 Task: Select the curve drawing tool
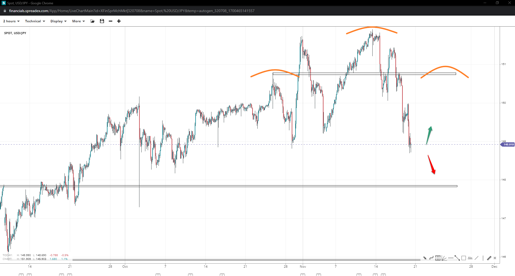pos(431,258)
